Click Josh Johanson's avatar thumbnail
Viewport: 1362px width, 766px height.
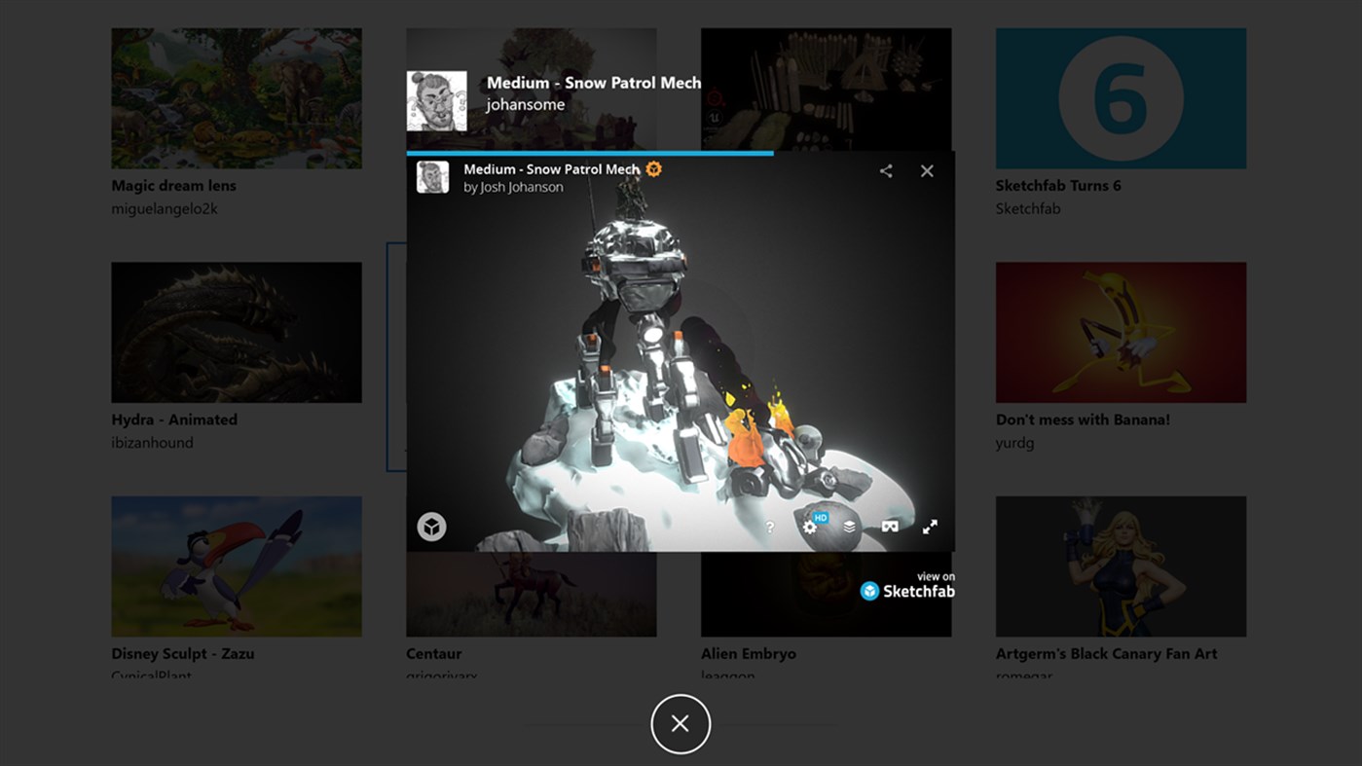point(432,177)
